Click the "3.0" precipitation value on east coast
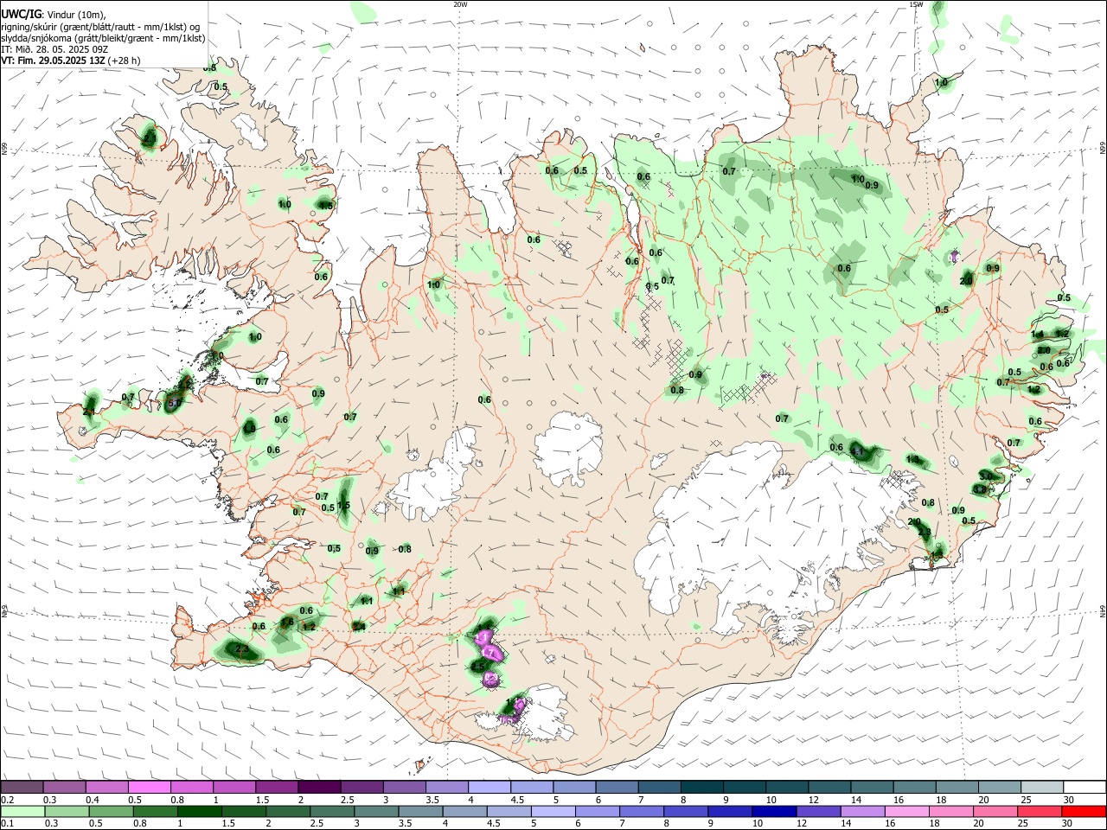The image size is (1107, 830). pos(986,476)
